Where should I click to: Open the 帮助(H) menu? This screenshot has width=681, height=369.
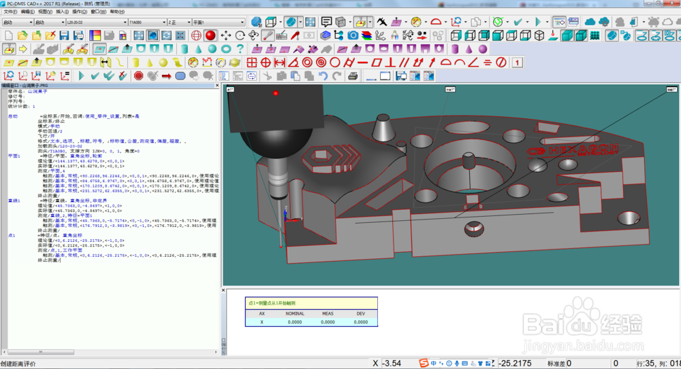(x=117, y=12)
